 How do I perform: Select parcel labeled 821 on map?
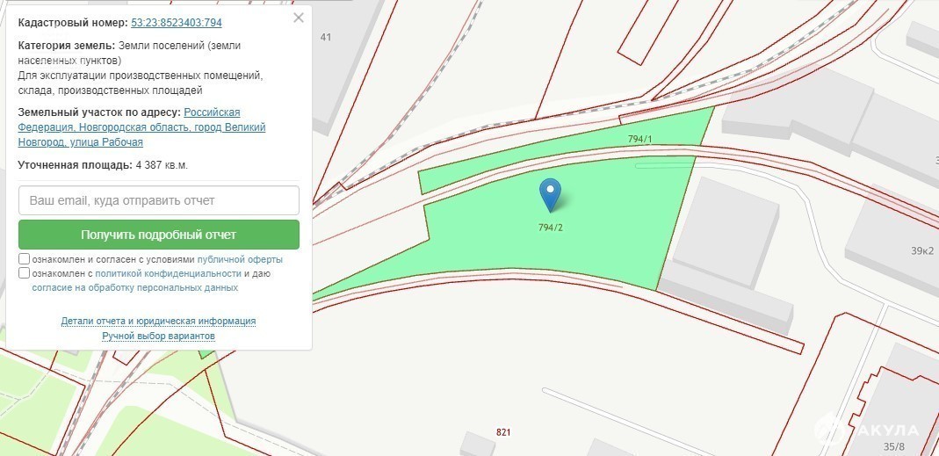click(x=503, y=432)
